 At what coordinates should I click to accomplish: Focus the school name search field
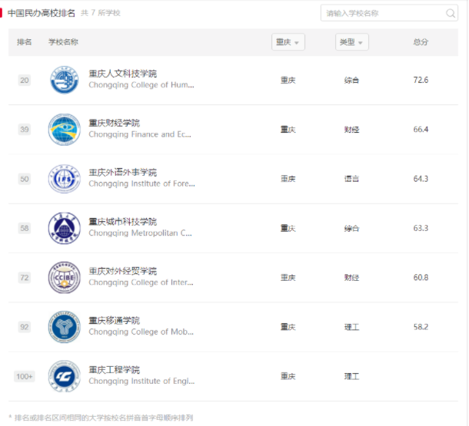point(389,13)
